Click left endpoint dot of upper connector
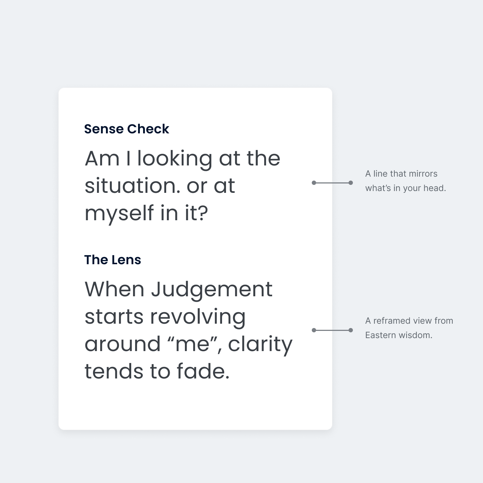483x483 pixels. pos(314,183)
